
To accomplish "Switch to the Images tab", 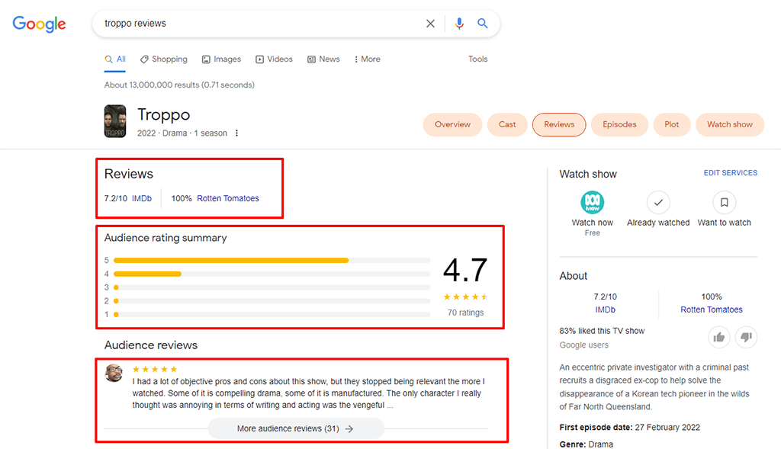I will (221, 59).
